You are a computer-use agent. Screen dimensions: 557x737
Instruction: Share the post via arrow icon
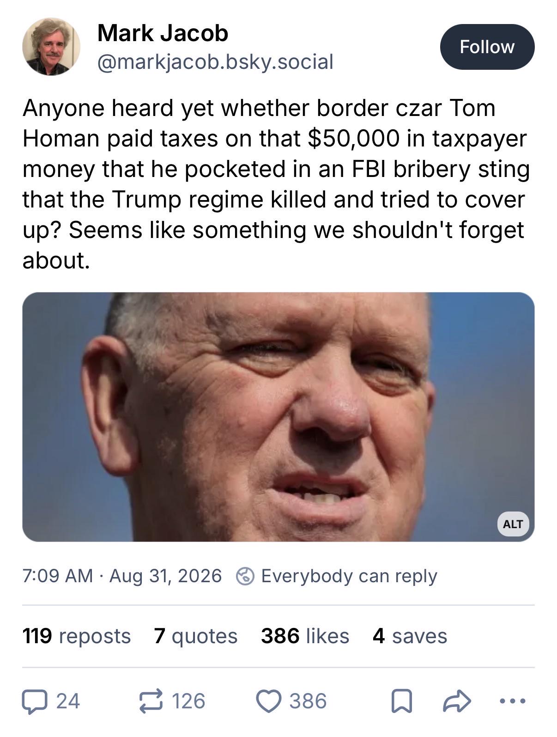[x=456, y=700]
